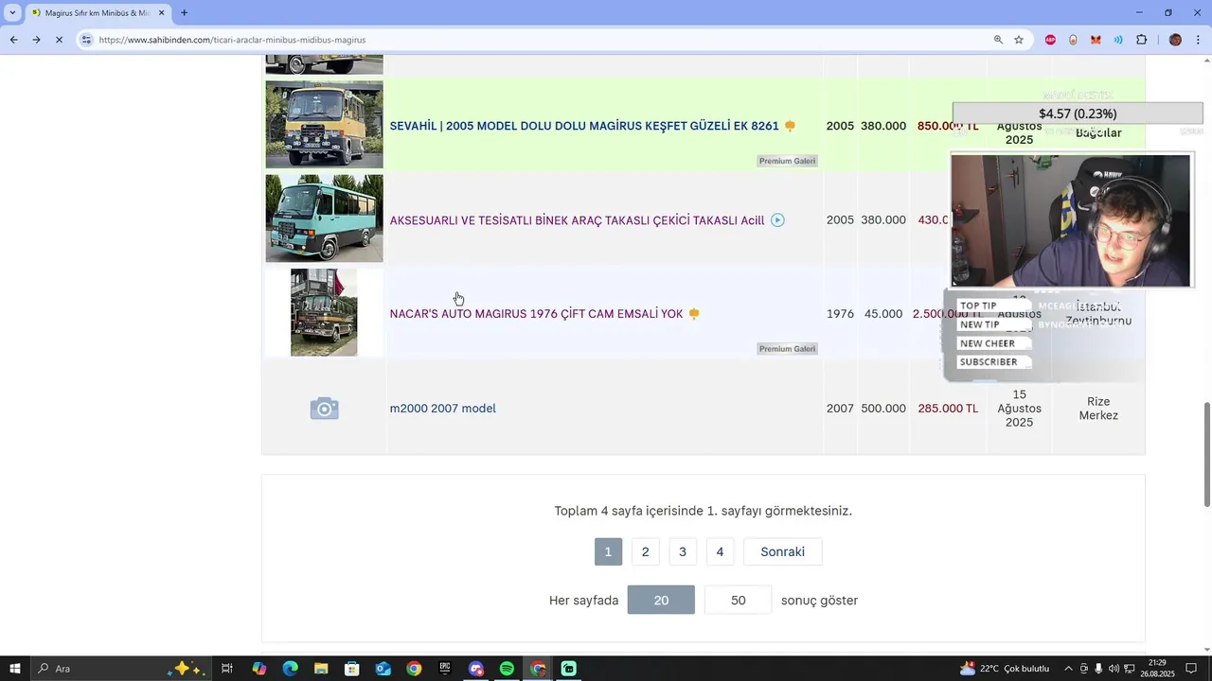Switch to the Magirus Sıfır km Minibüs tab

[98, 12]
